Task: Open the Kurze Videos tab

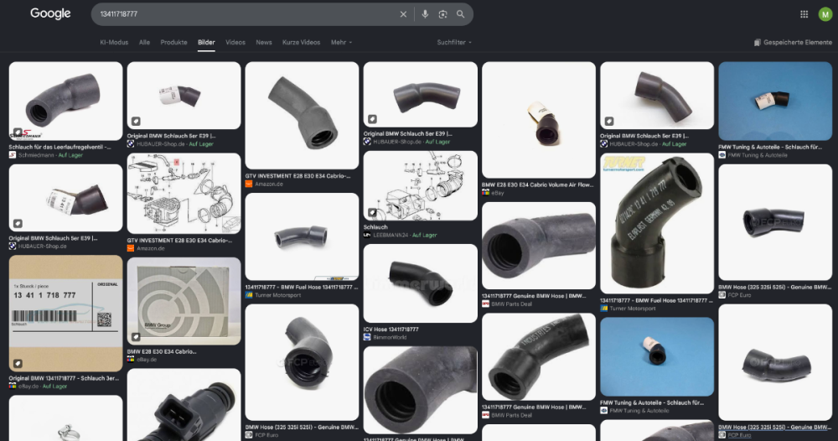Action: (x=301, y=42)
